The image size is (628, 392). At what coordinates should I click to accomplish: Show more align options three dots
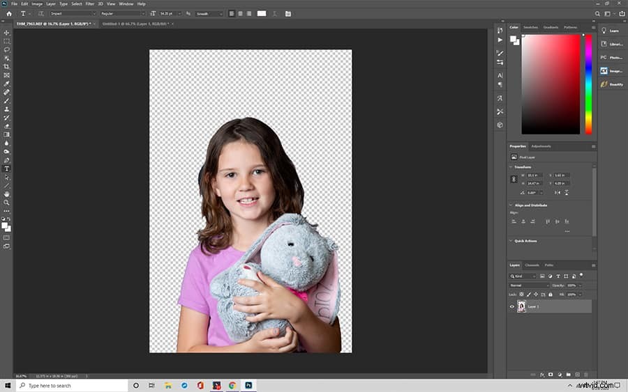567,231
